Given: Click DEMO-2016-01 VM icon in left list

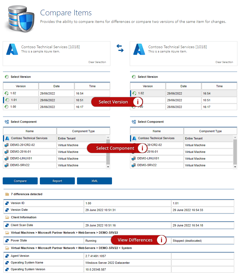Looking at the screenshot, I should 6,152.
